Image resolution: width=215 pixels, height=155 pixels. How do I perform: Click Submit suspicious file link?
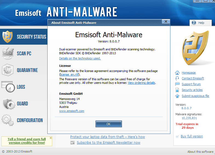click(195, 96)
